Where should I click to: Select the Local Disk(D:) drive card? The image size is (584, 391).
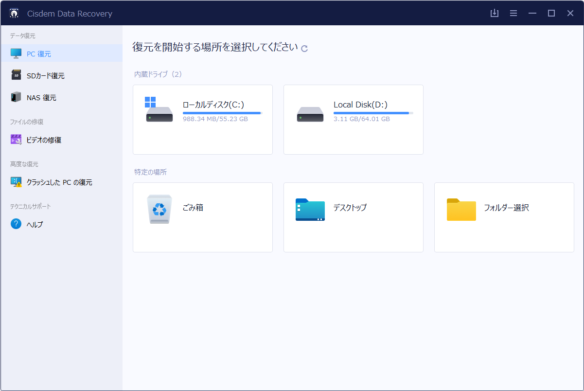point(353,120)
